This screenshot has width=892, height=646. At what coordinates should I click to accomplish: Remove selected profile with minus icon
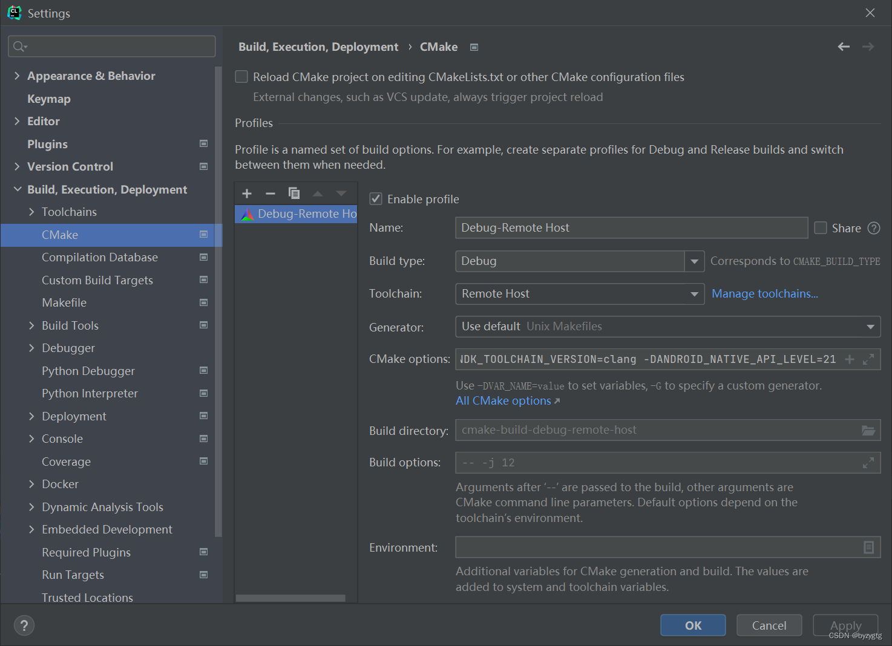click(271, 194)
